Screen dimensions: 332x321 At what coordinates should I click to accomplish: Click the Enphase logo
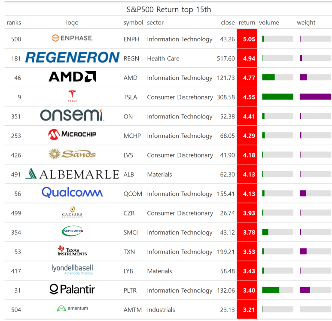click(x=72, y=38)
